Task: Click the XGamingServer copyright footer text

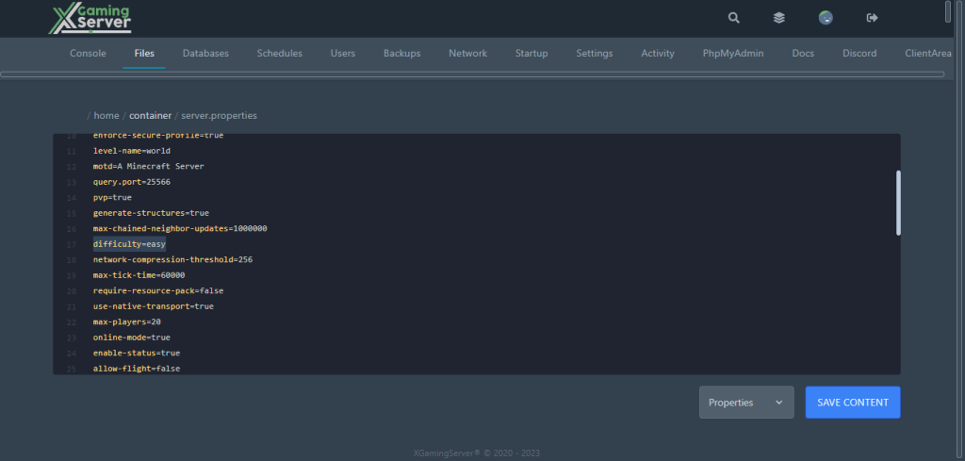Action: coord(476,453)
